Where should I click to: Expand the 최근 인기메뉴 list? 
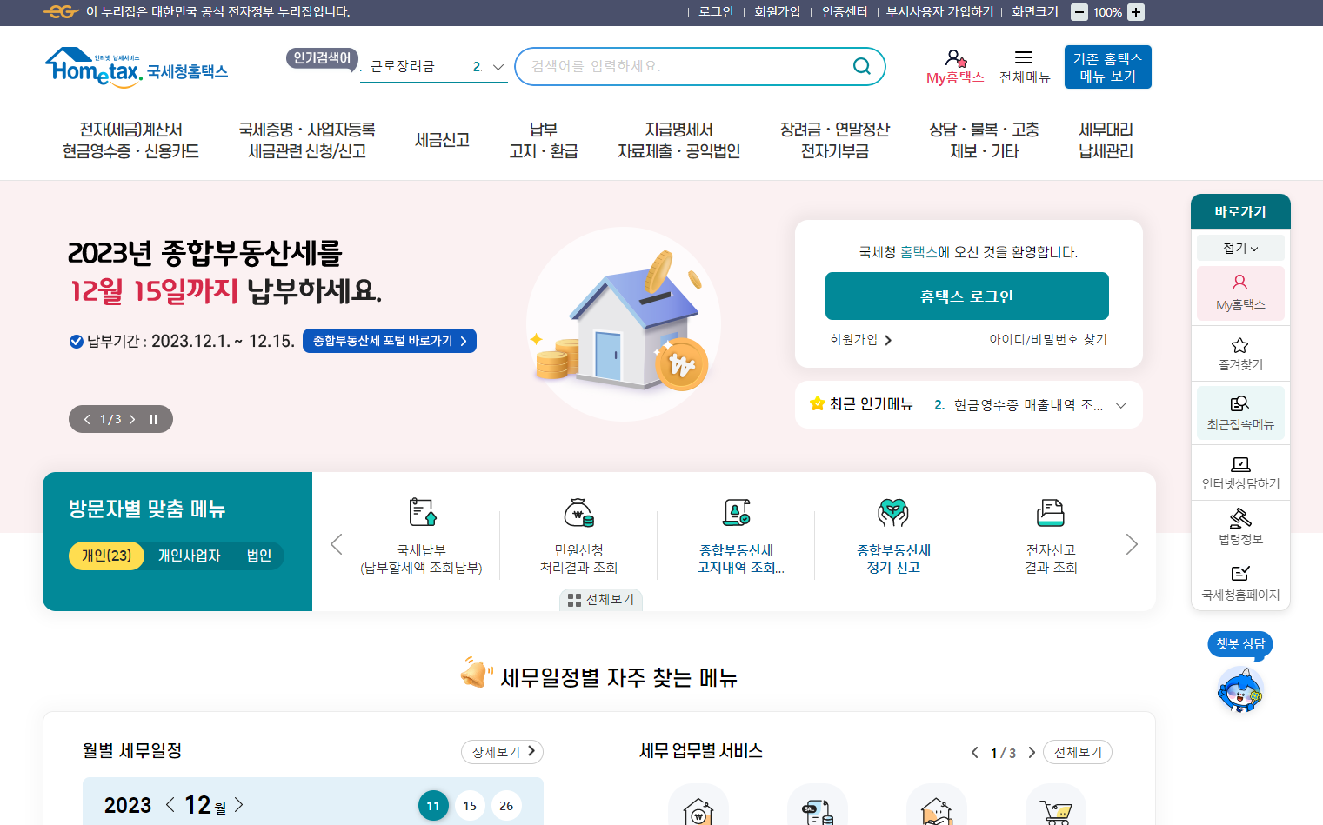click(1122, 404)
